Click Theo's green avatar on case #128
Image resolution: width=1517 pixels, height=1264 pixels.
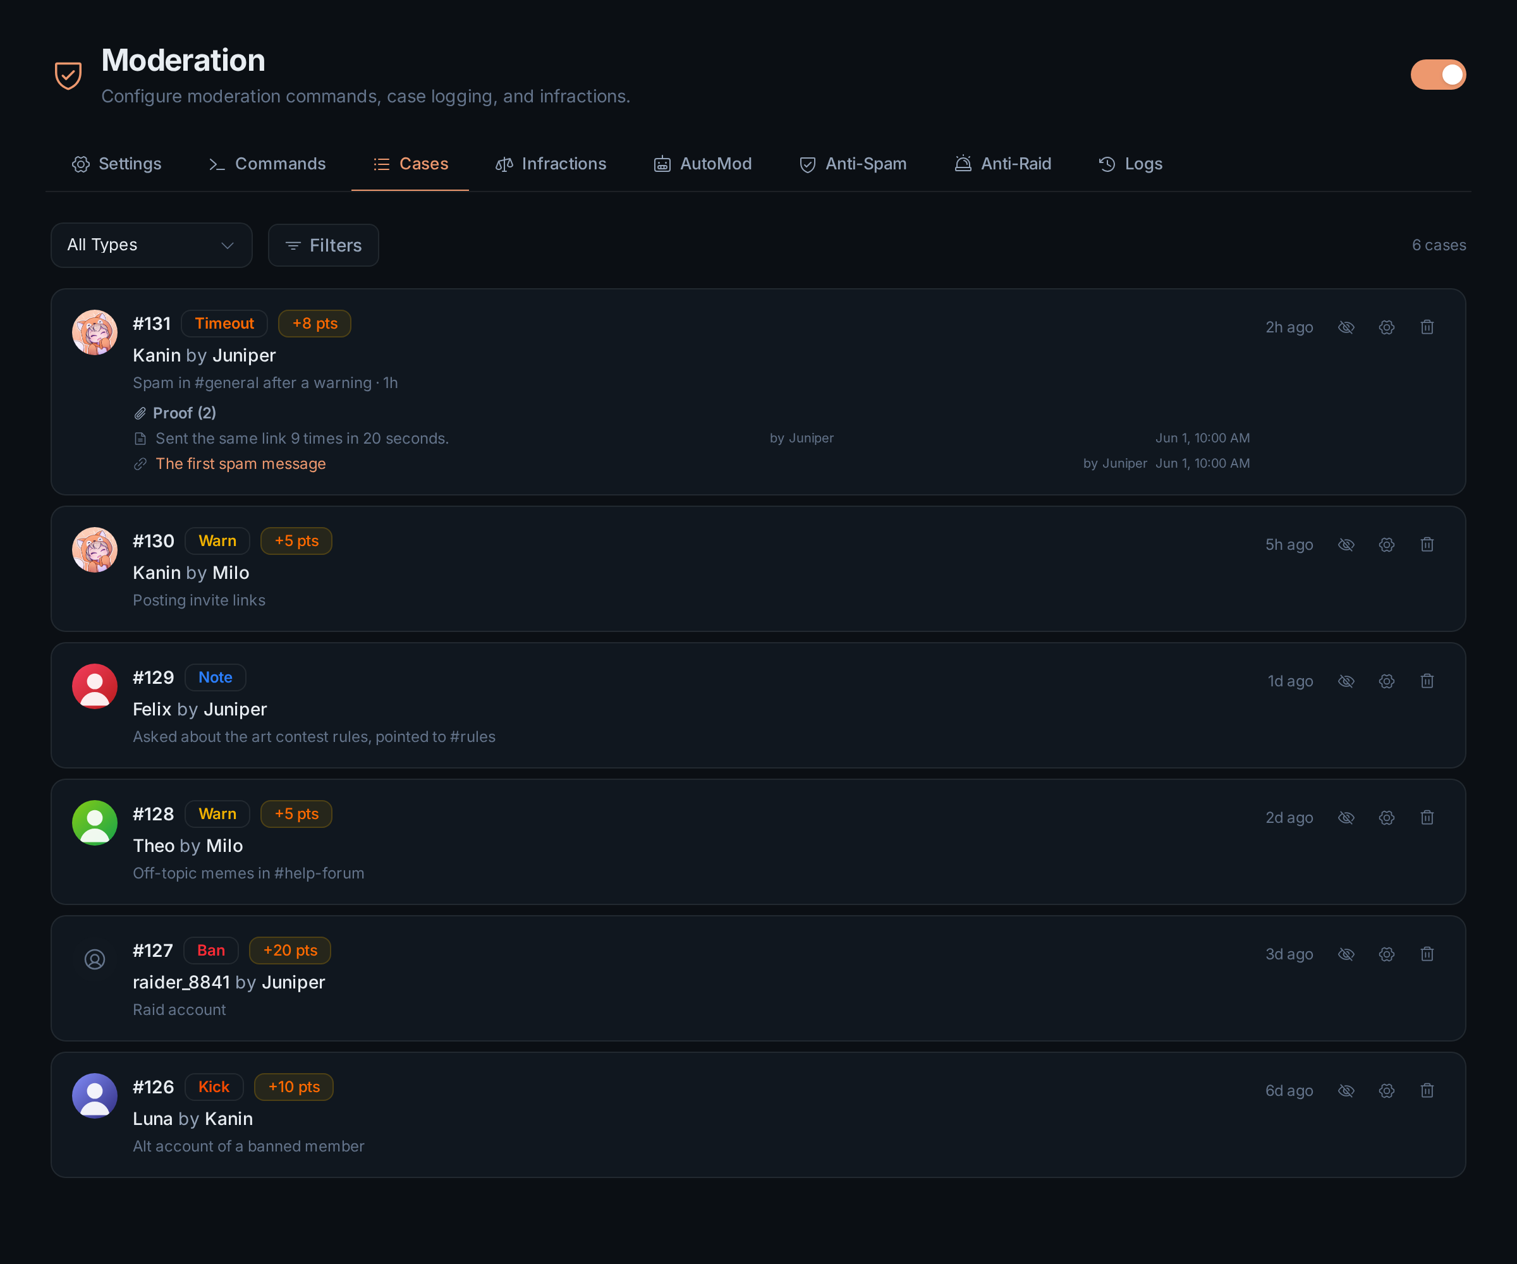[x=95, y=823]
